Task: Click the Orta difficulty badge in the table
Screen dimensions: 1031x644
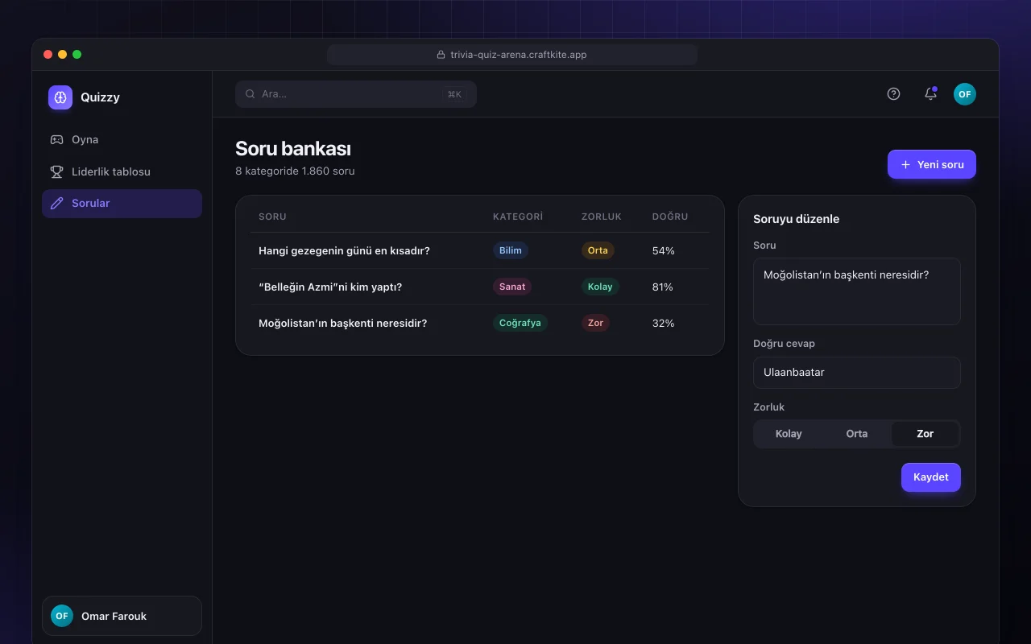Action: [x=598, y=250]
